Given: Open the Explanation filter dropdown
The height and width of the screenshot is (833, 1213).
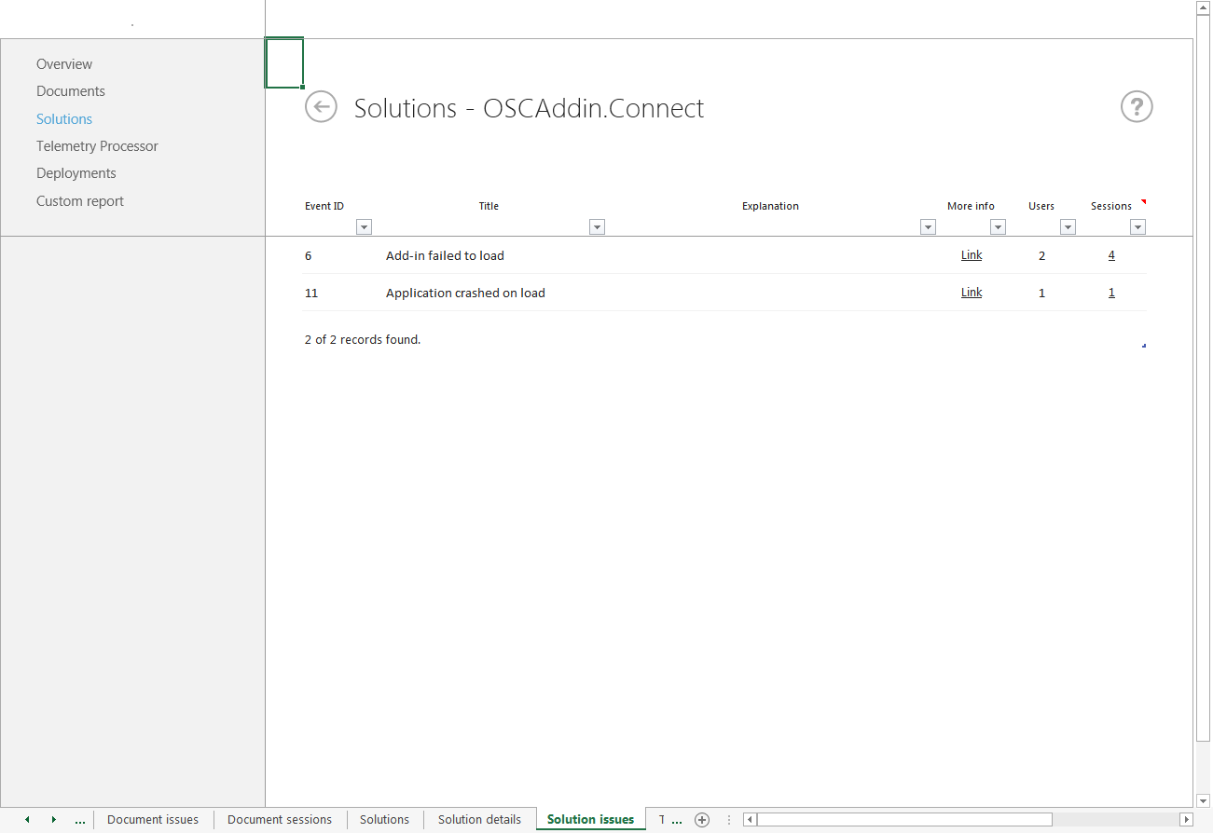Looking at the screenshot, I should 928,226.
